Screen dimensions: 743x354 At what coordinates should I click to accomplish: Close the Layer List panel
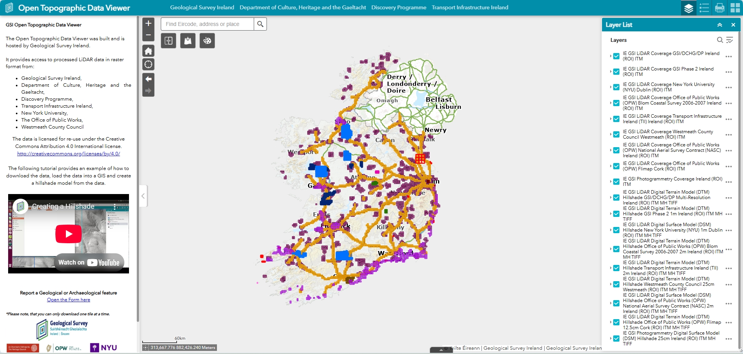(733, 25)
